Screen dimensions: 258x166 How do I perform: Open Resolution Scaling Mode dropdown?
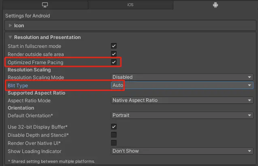click(182, 77)
